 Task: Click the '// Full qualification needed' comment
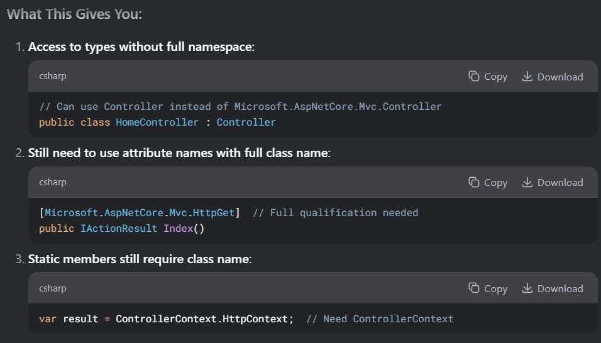(335, 213)
